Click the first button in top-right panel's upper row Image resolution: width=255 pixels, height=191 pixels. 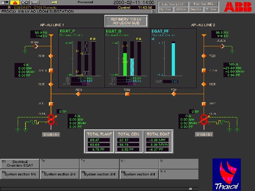click(172, 4)
